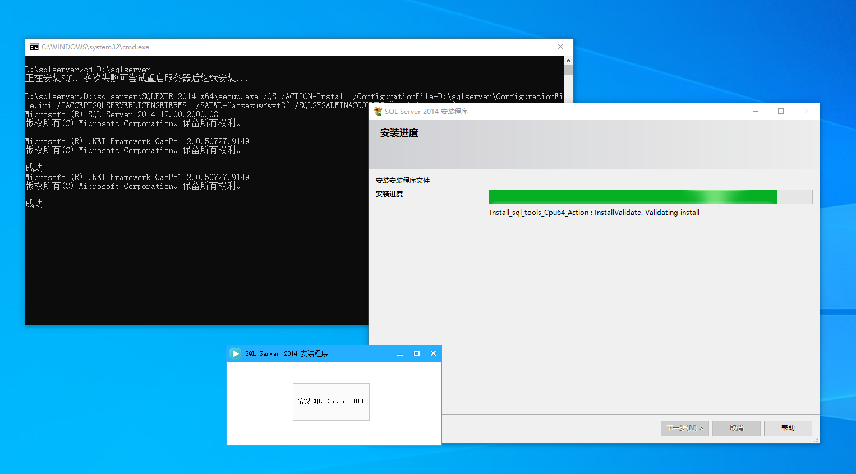Minimize the small blue installer window
Viewport: 856px width, 474px height.
tap(400, 353)
